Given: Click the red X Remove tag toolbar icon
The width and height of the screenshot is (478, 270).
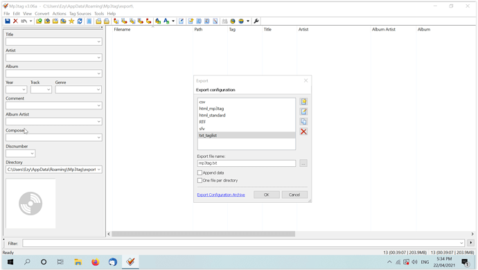Looking at the screenshot, I should coord(15,21).
